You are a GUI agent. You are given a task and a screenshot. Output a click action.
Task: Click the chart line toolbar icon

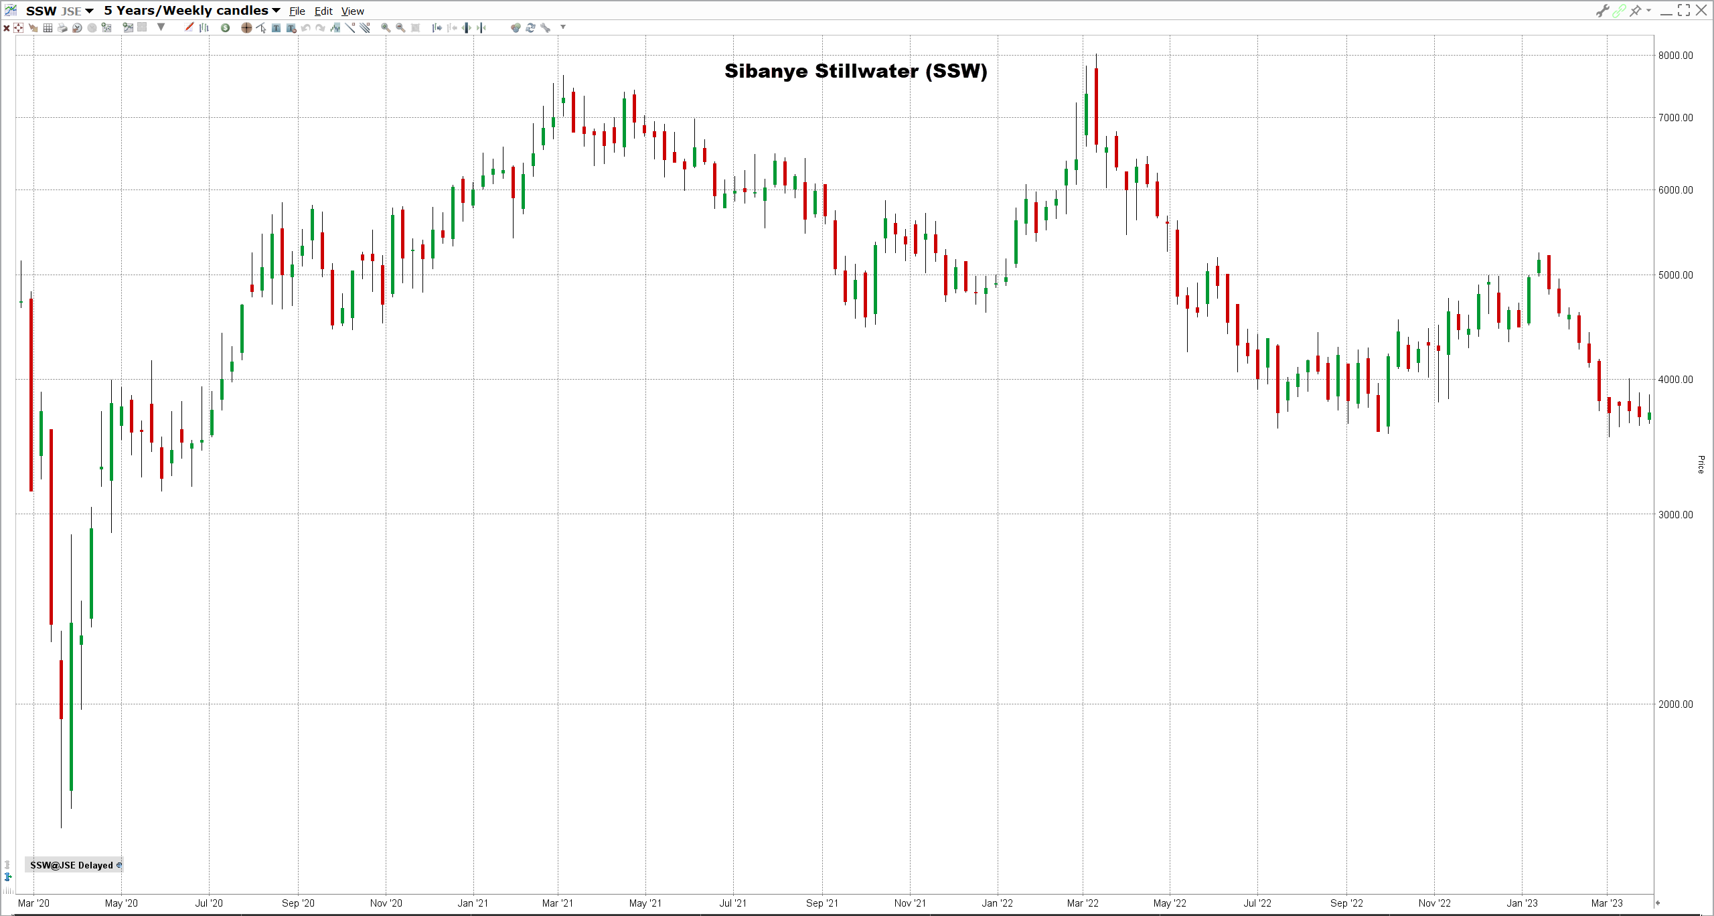tap(128, 27)
